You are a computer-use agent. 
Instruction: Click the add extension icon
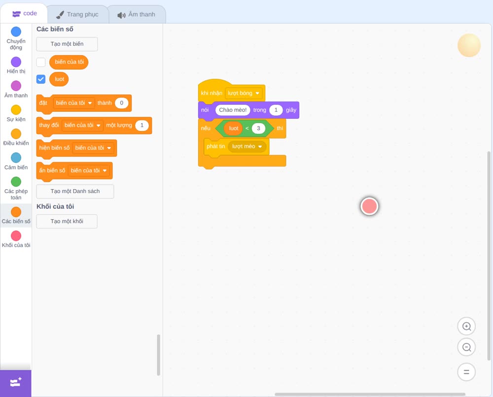(16, 383)
